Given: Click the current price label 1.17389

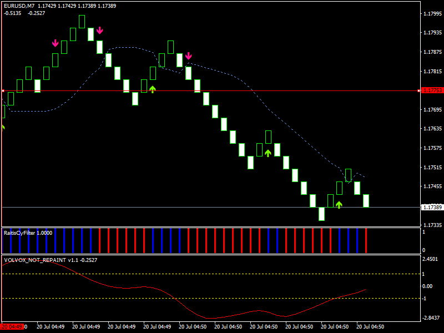Looking at the screenshot, I should pos(432,207).
